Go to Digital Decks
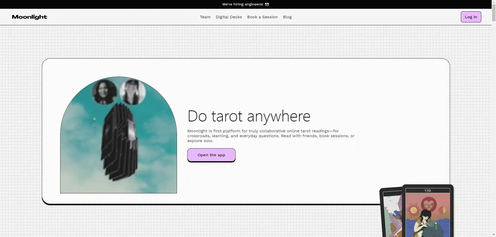 tap(229, 17)
